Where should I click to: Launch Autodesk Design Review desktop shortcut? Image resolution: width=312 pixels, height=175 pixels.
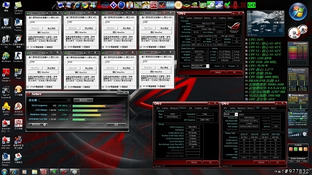[6, 159]
